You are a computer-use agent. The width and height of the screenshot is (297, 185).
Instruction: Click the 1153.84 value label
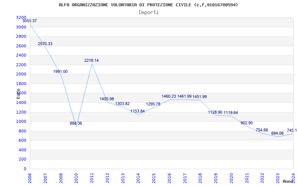click(x=137, y=111)
